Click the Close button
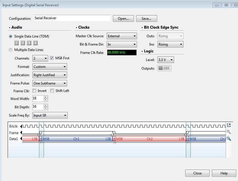 pyautogui.click(x=197, y=173)
